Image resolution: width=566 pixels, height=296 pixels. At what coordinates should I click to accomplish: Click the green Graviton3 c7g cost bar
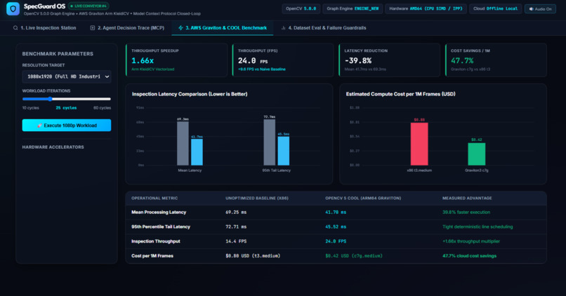[x=477, y=154]
